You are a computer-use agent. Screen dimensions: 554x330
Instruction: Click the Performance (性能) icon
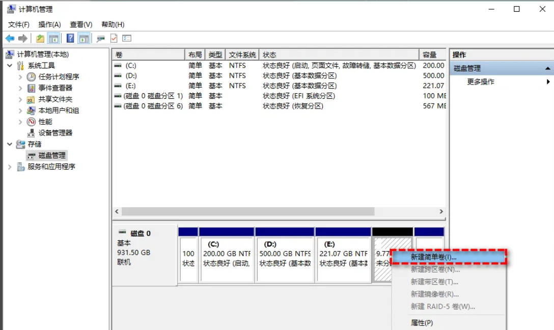point(32,122)
